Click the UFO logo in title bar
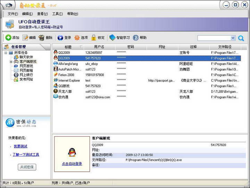This screenshot has width=250, height=188. point(9,5)
